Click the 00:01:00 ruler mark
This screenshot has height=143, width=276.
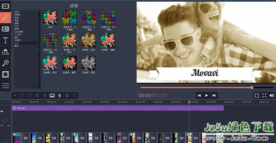point(229,102)
